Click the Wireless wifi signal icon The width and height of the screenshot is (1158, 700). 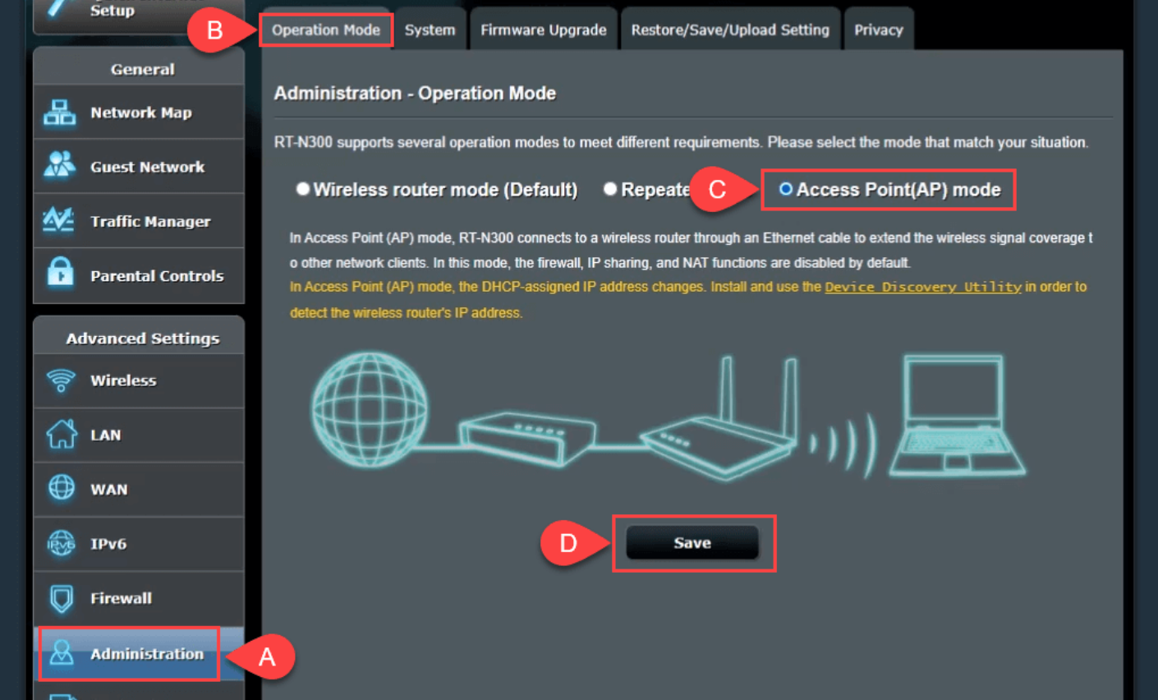tap(61, 380)
